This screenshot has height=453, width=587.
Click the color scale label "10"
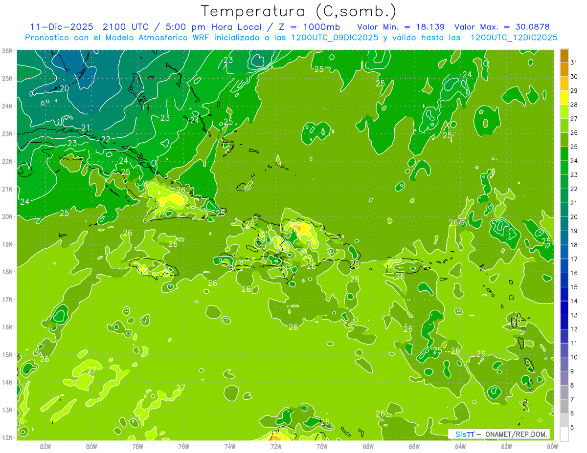tap(574, 357)
